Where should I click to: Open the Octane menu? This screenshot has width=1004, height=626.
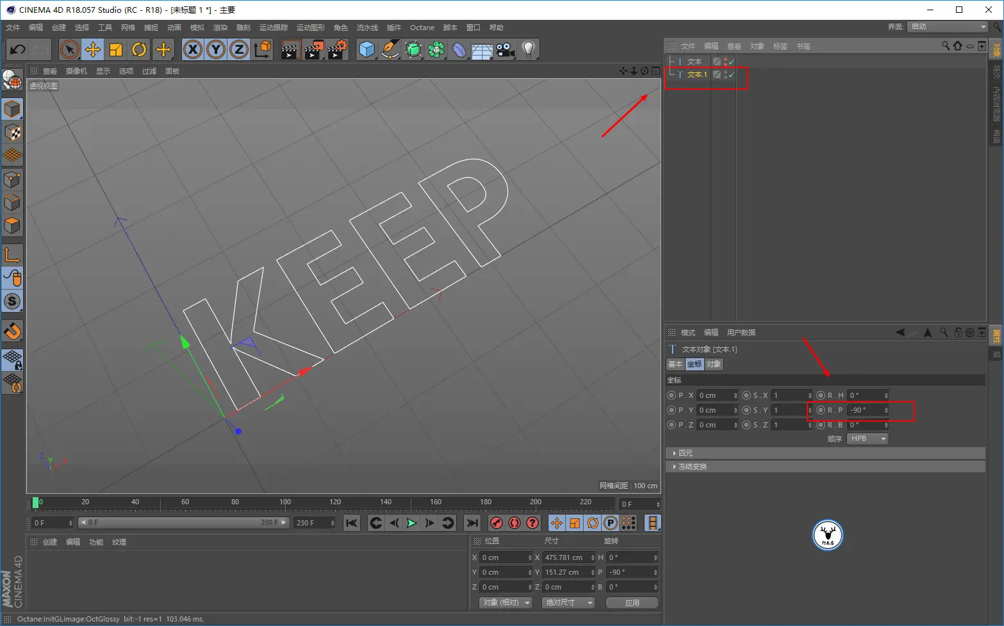pos(422,28)
